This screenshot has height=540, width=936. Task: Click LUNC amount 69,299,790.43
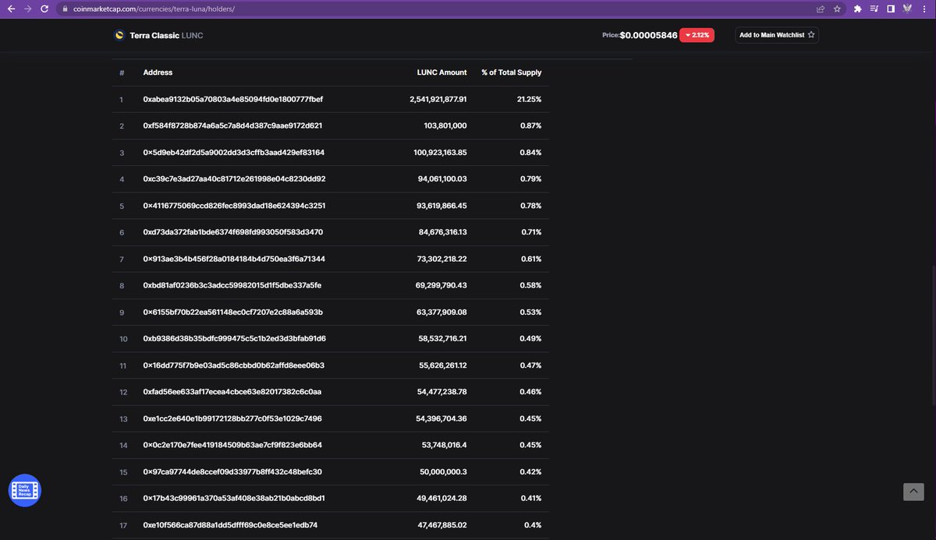(x=441, y=286)
